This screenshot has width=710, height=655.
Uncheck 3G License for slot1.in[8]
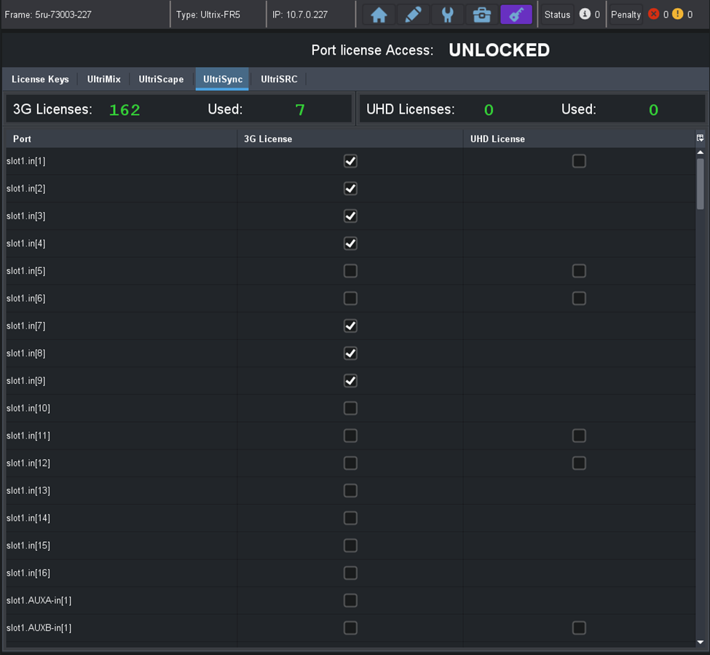pyautogui.click(x=350, y=353)
